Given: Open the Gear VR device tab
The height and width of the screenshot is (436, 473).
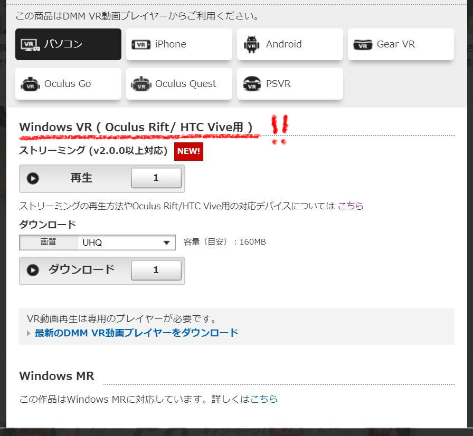Looking at the screenshot, I should tap(401, 44).
